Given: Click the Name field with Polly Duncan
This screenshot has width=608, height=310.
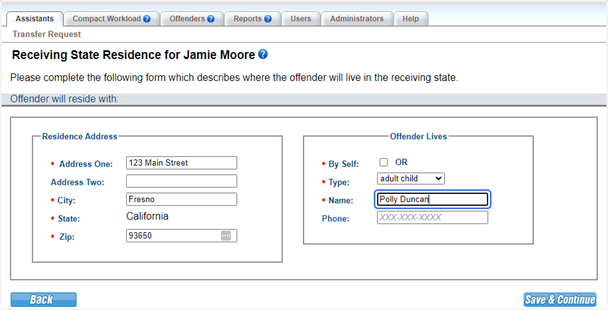Looking at the screenshot, I should click(432, 200).
